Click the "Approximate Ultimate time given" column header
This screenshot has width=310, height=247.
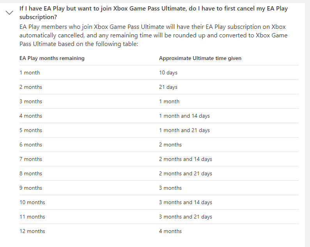(x=200, y=58)
